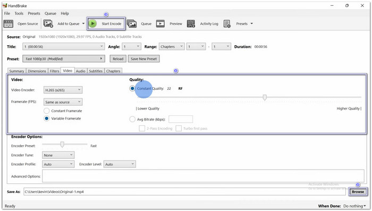Click the Activity Log label

coord(209,24)
